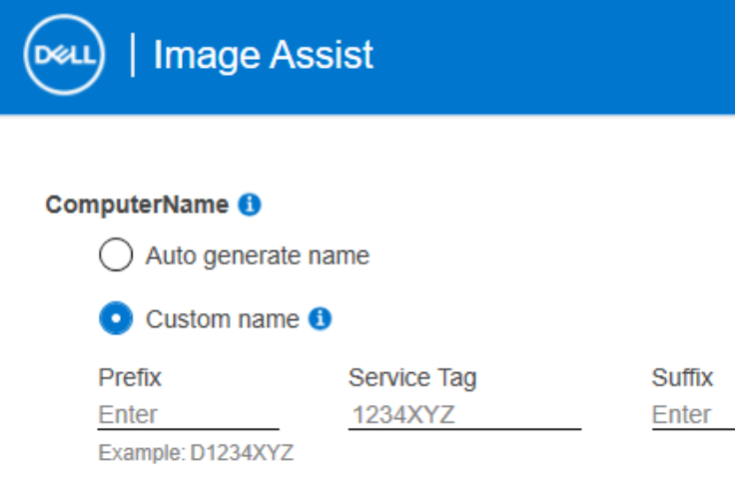
Task: Click the "Auto generate name" label text
Action: pos(258,256)
